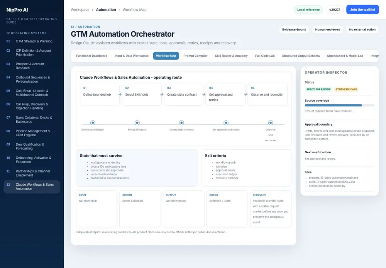Open Deal Qualification & Forecasting

coord(32,146)
